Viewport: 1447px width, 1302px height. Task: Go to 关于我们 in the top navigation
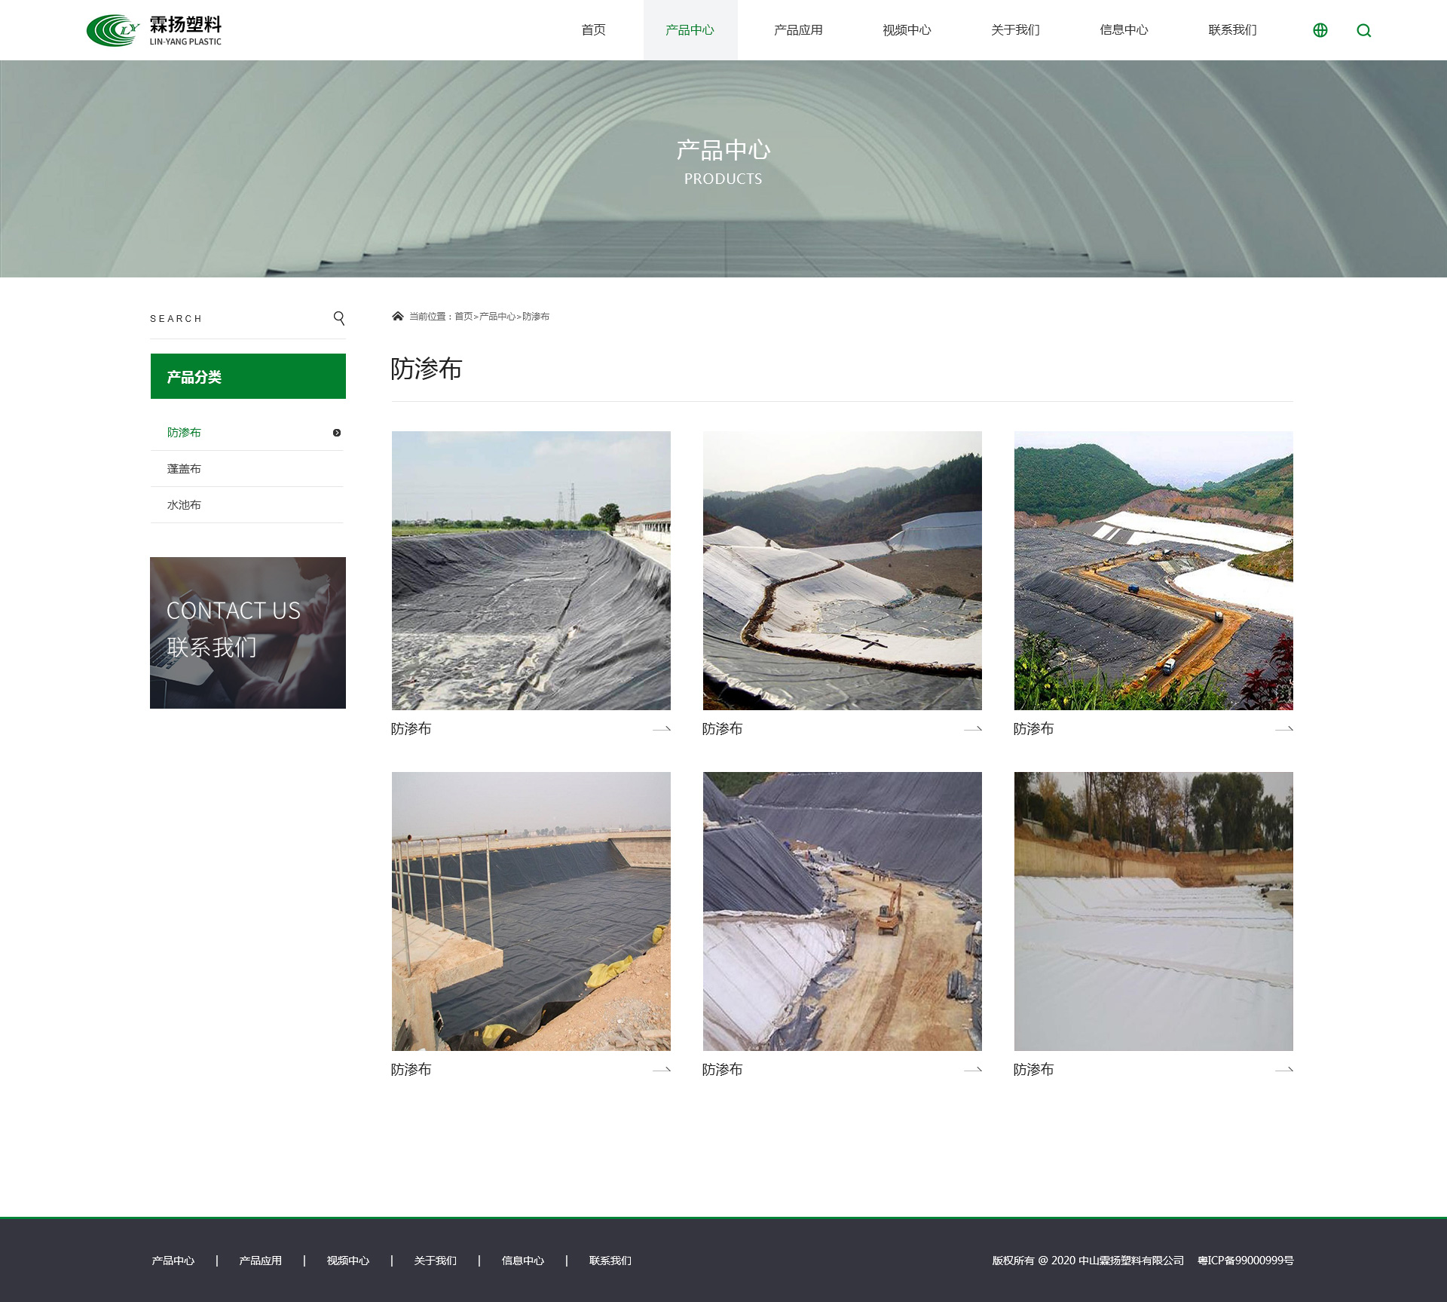click(x=1015, y=30)
